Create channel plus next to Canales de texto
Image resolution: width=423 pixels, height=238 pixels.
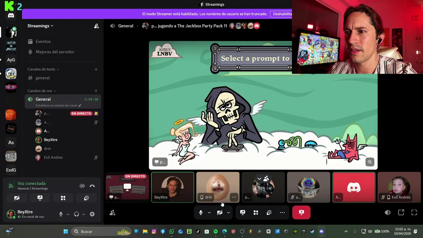pos(96,69)
